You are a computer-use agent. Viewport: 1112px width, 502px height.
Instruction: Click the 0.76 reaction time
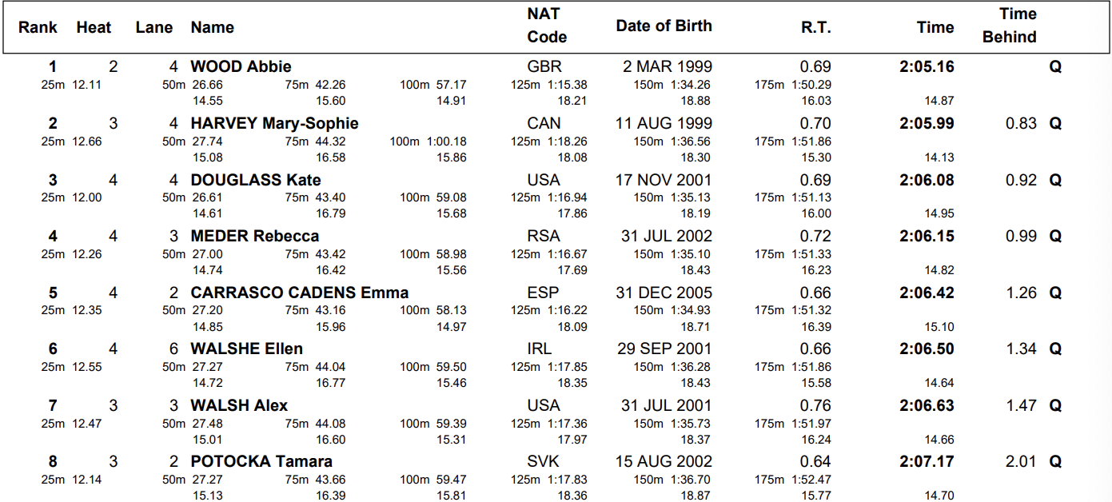click(815, 406)
